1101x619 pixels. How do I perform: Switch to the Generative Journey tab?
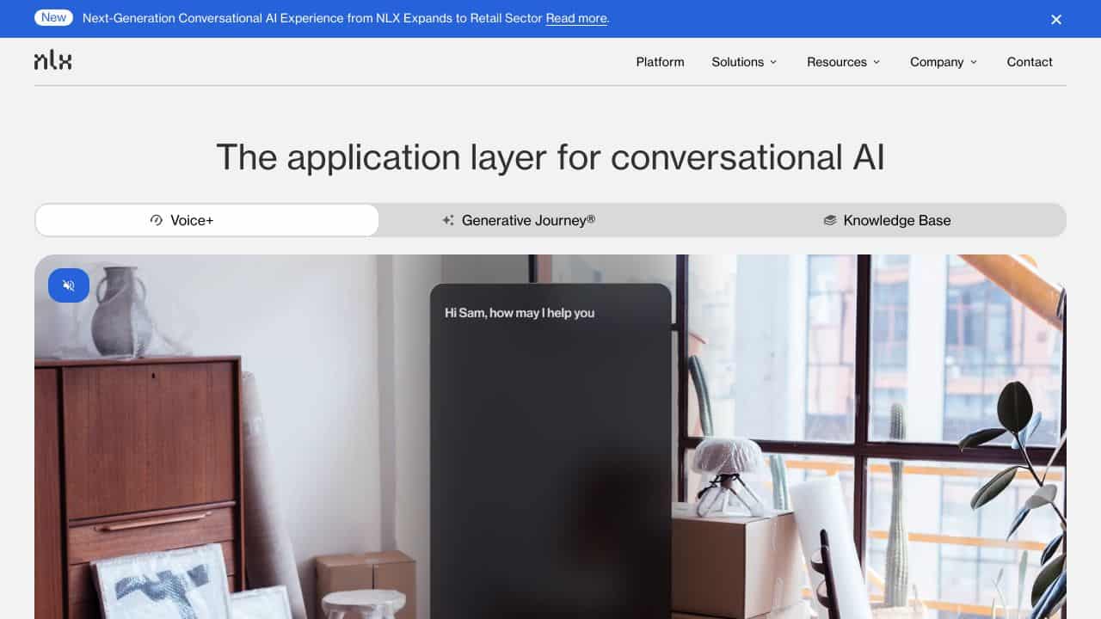tap(519, 220)
